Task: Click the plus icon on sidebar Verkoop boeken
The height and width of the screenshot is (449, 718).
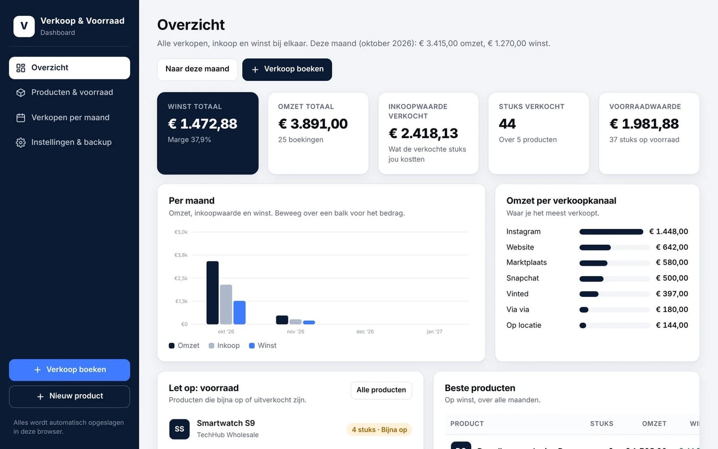Action: point(37,370)
